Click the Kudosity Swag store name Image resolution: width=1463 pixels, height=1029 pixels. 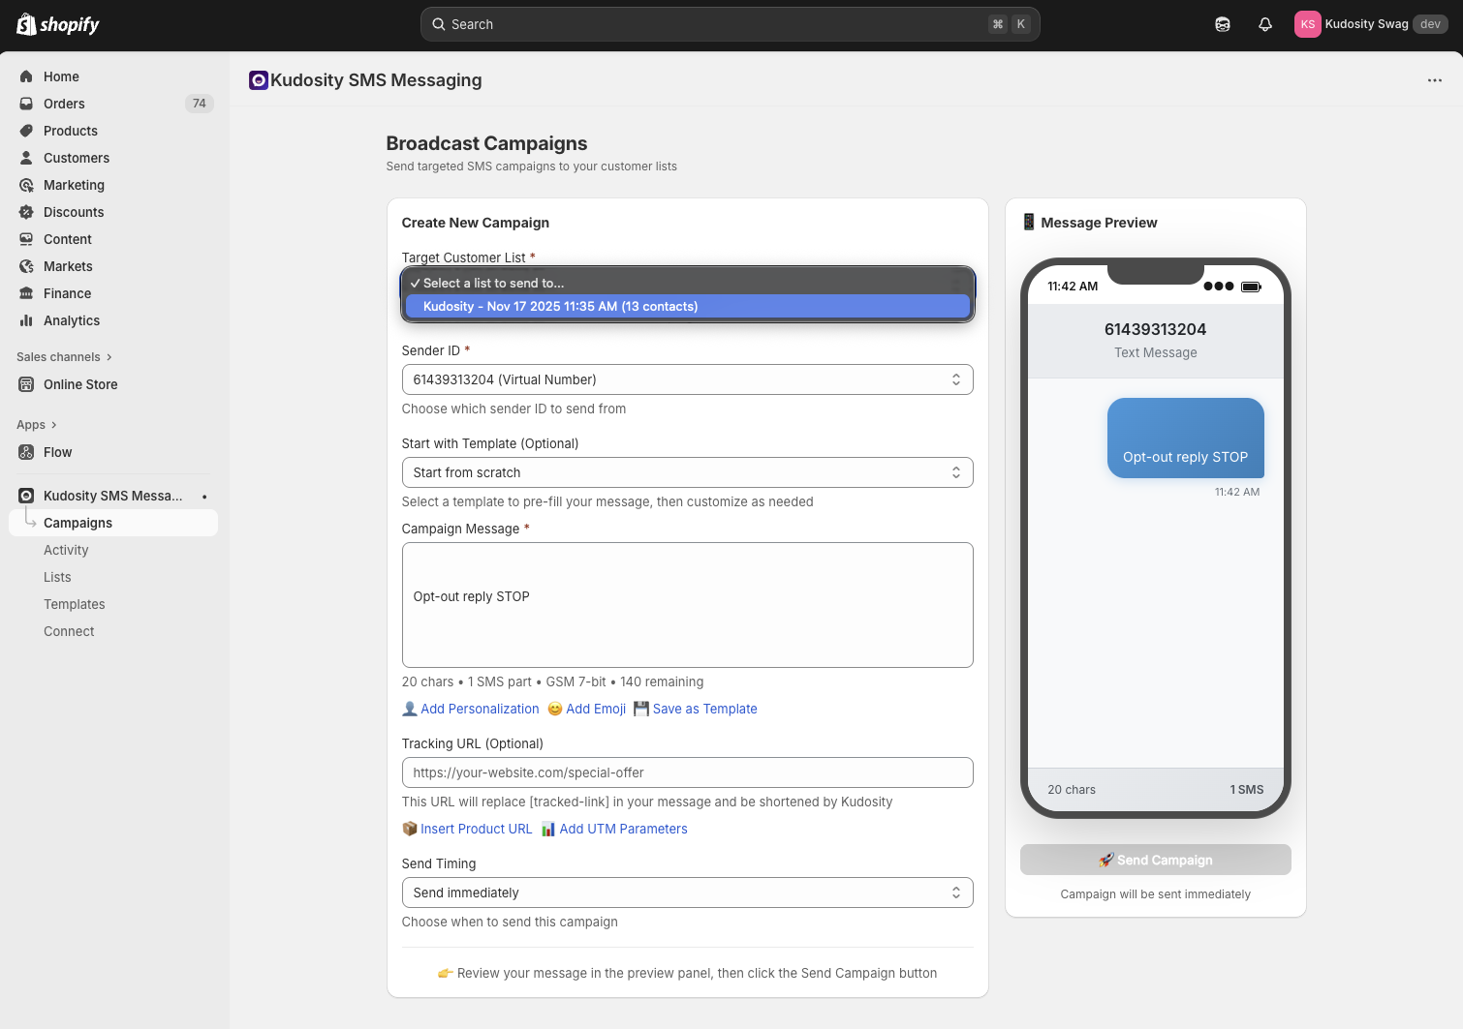1367,24
